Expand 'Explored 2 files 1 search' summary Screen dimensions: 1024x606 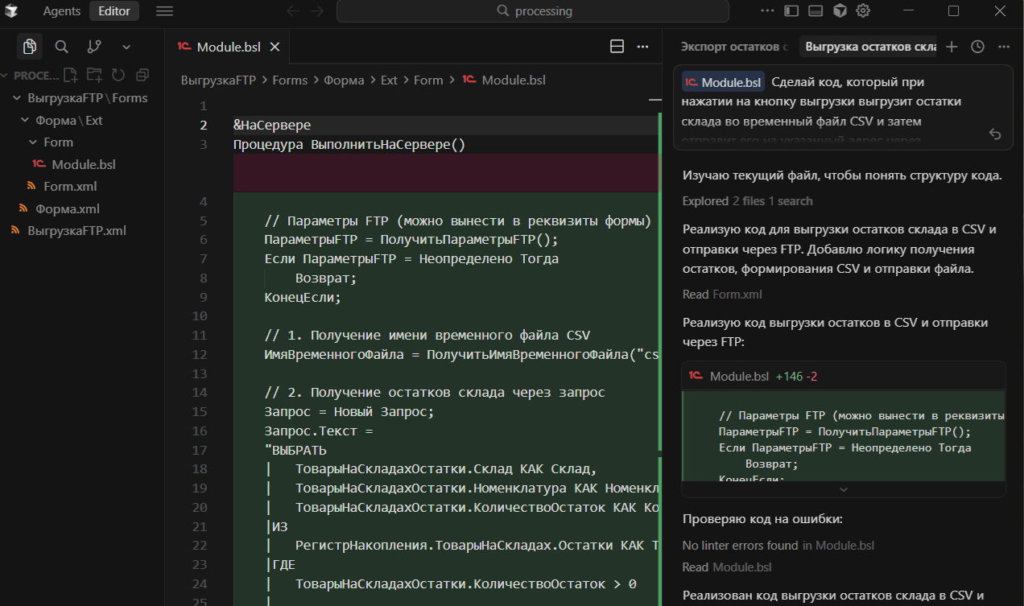click(747, 201)
